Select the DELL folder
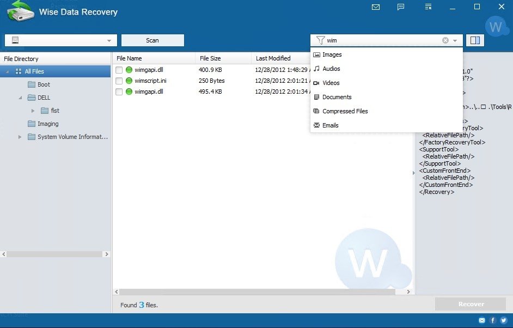This screenshot has height=328, width=513. pos(44,98)
